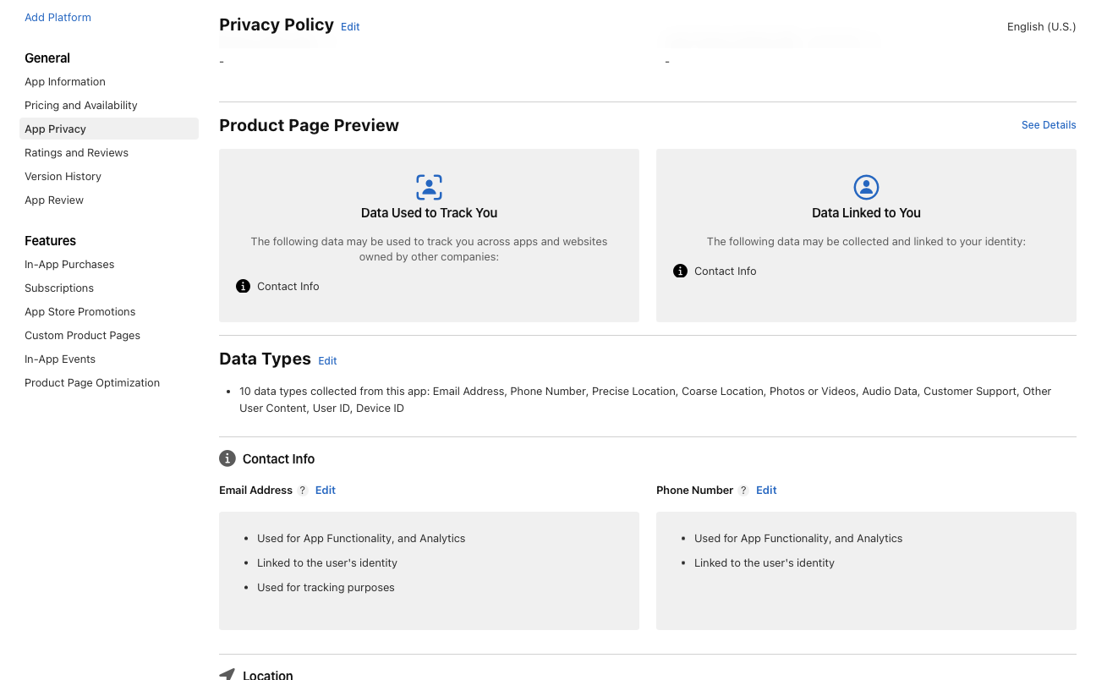Click the Location arrow icon
The height and width of the screenshot is (680, 1107).
click(227, 674)
